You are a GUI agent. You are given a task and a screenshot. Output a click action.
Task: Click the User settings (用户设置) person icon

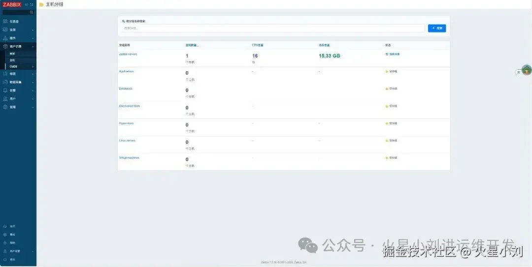[x=5, y=251]
